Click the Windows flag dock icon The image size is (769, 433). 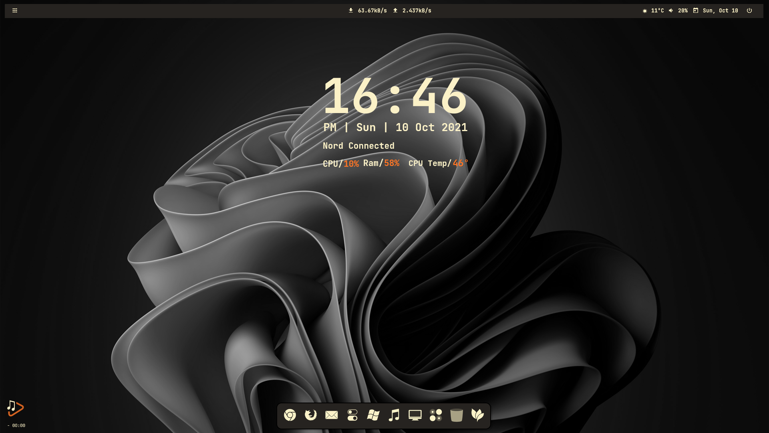[373, 415]
